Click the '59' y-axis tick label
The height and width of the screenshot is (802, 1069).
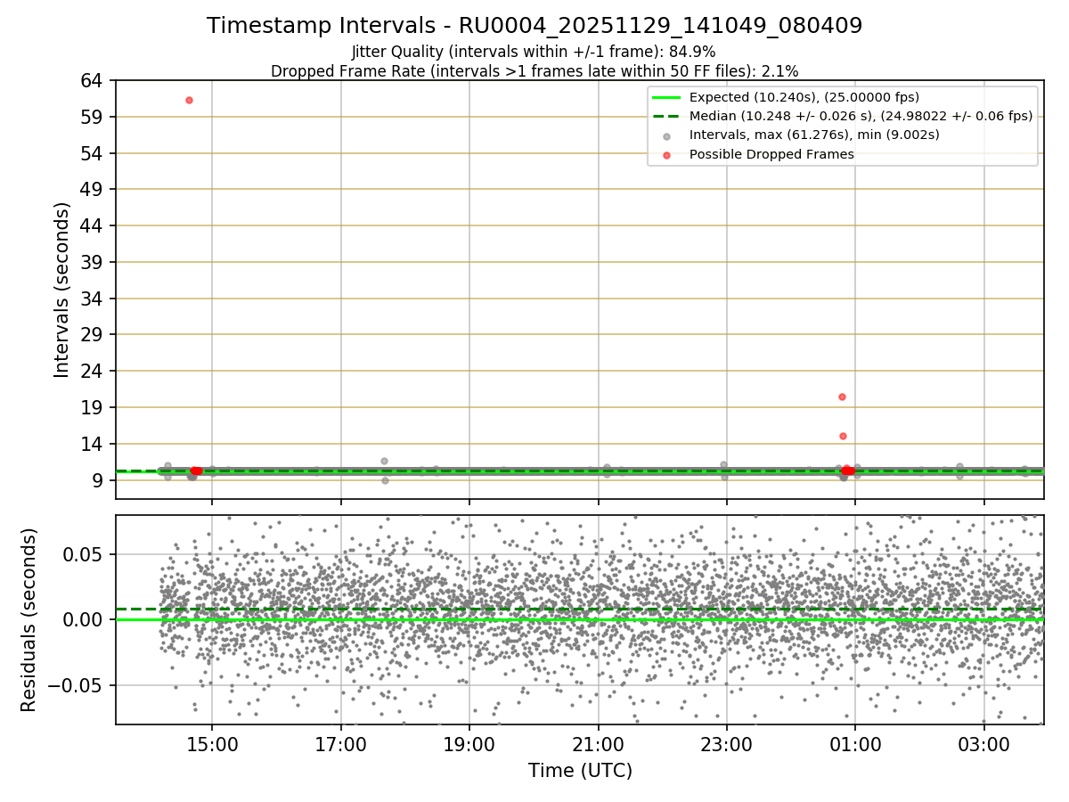tap(94, 117)
